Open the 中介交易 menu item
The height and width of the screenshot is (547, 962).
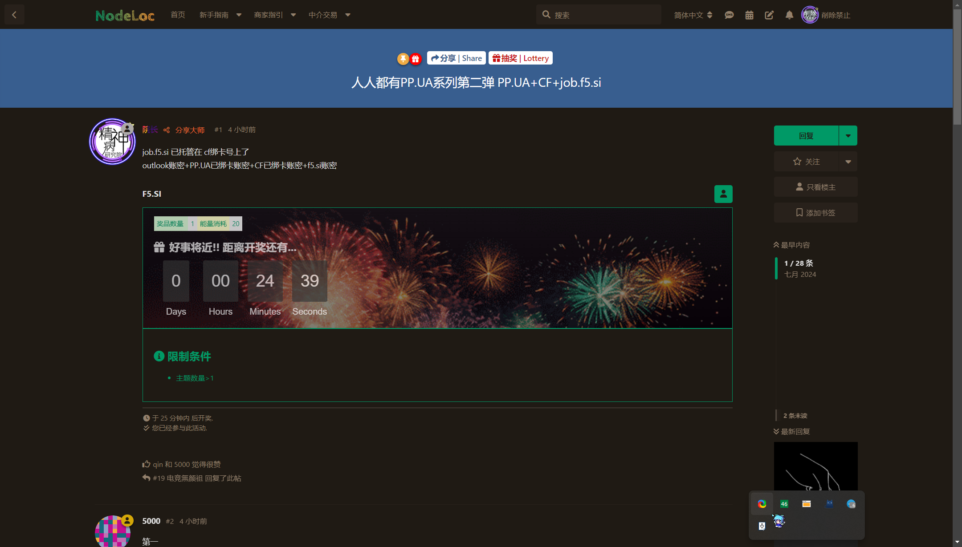click(x=323, y=15)
